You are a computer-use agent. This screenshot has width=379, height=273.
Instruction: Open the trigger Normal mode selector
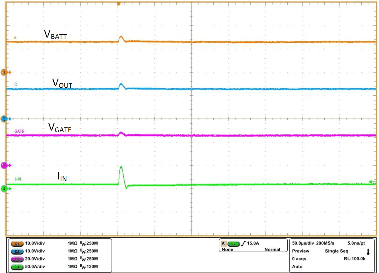[272, 249]
